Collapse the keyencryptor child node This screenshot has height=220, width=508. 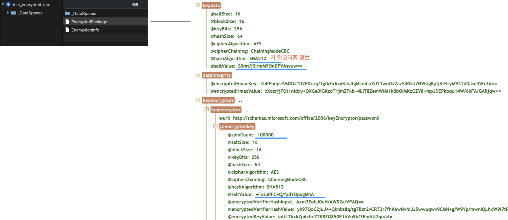coord(207,109)
